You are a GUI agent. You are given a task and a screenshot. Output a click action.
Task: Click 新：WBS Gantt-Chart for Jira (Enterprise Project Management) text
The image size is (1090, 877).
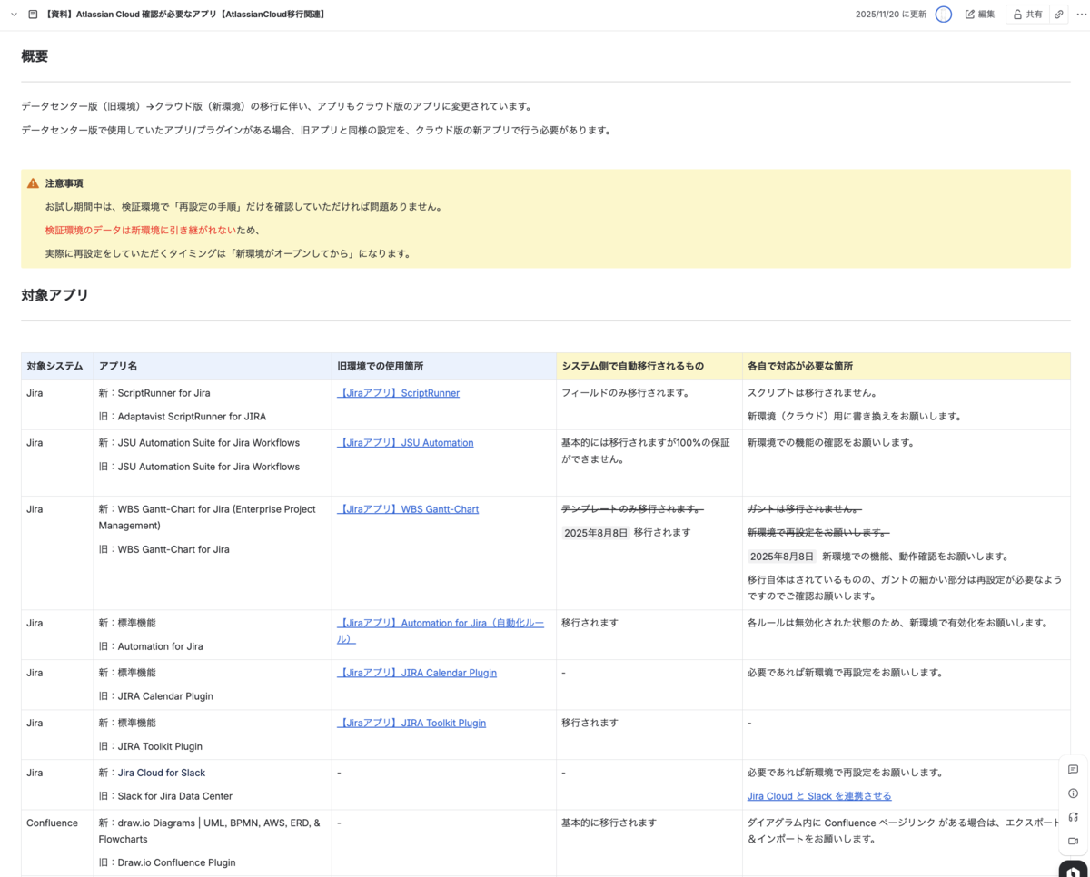coord(207,517)
